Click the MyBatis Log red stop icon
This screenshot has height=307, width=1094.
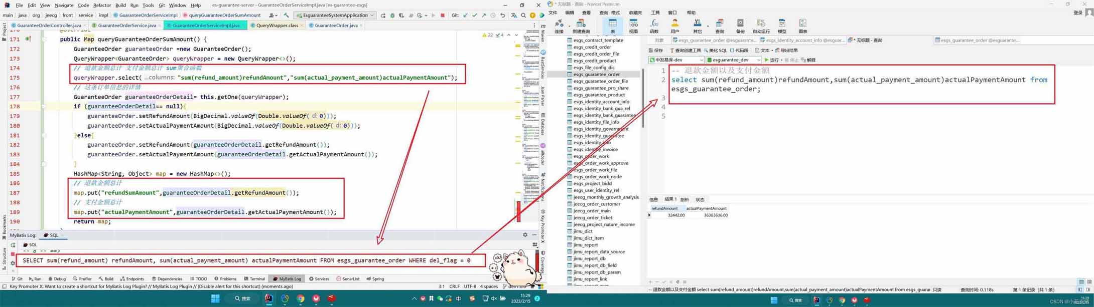pos(13,254)
